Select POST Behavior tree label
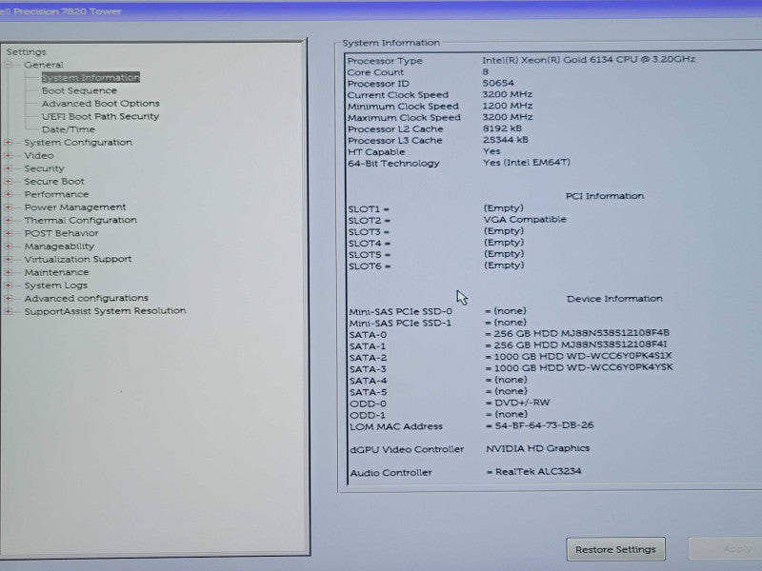Viewport: 762px width, 571px height. 61,233
